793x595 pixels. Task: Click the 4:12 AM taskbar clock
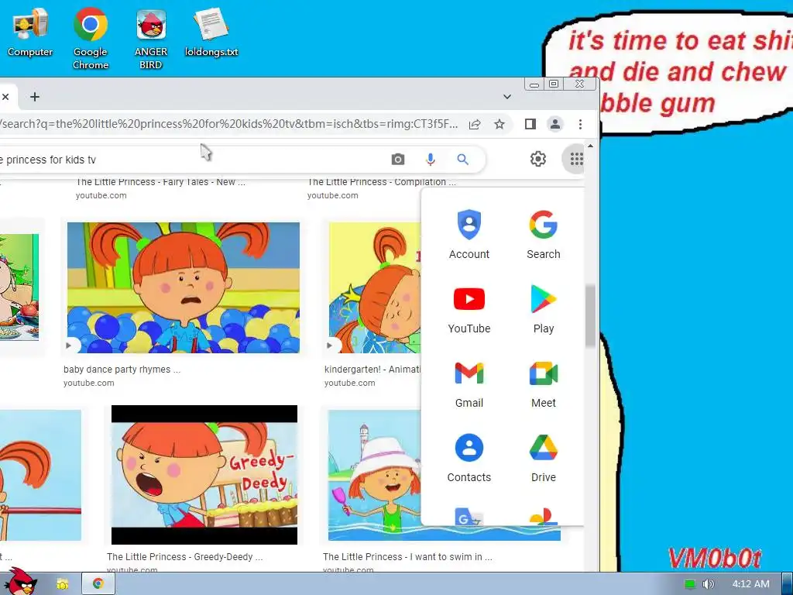pos(750,584)
